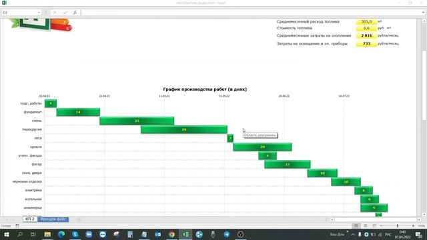This screenshot has width=427, height=240.
Task: Open Google Chrome from the taskbar
Action: pos(171,234)
